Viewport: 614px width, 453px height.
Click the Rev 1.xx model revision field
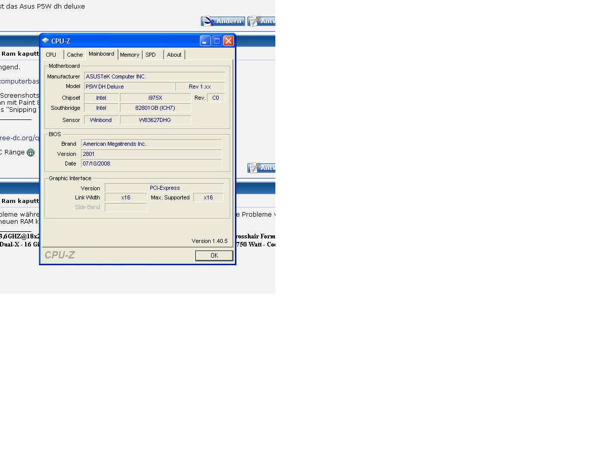pos(200,87)
